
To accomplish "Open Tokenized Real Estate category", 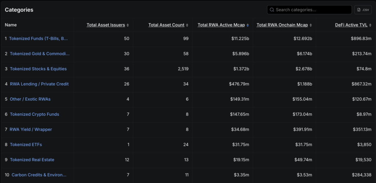I will pos(32,160).
